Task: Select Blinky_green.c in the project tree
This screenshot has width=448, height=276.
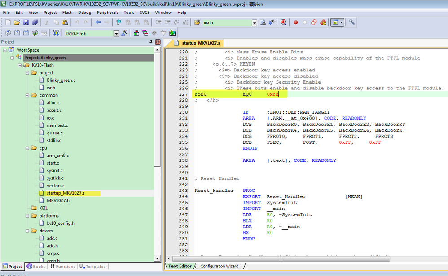Action: [x=61, y=80]
